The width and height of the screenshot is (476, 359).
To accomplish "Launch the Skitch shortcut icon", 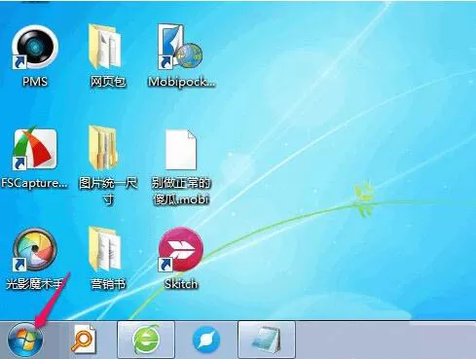I will [181, 249].
